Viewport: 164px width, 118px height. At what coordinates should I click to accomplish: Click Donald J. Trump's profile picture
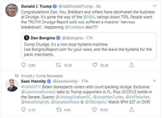pos(12,10)
